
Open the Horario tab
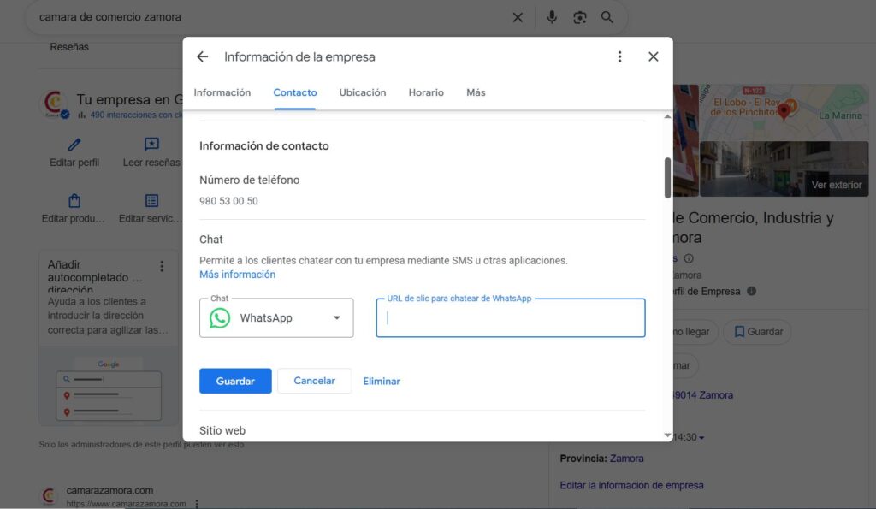[426, 92]
